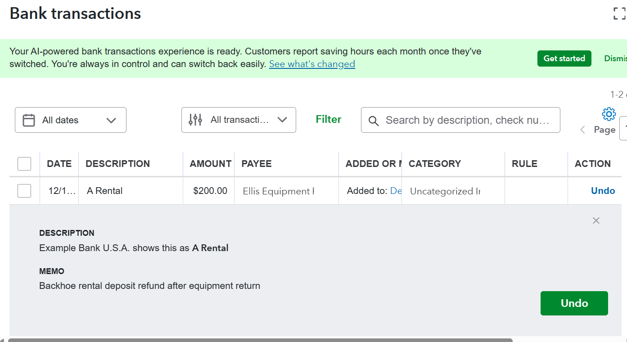627x342 pixels.
Task: Open the All transactions dropdown
Action: [x=282, y=120]
